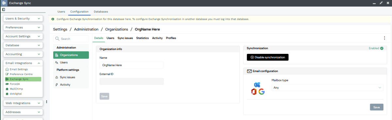Open dotdigital plugin icon entry

point(7,94)
